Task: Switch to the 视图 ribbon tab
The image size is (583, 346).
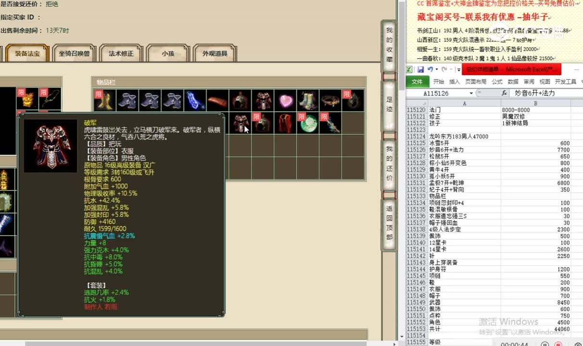Action: [x=545, y=82]
